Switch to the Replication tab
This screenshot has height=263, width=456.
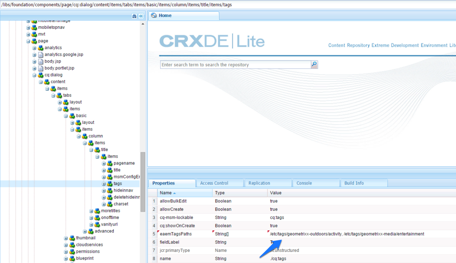[268, 183]
